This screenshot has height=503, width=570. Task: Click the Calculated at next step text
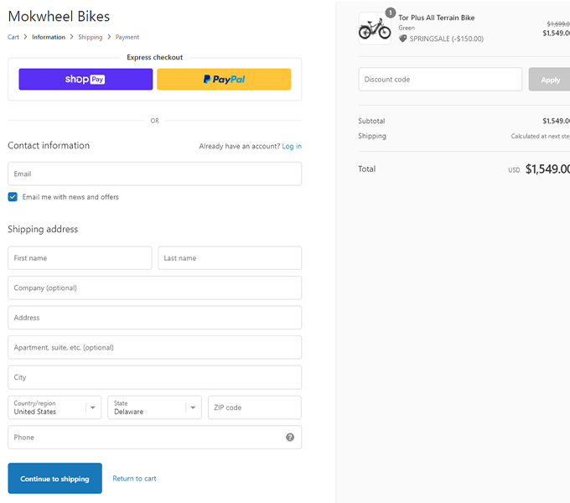[540, 137]
